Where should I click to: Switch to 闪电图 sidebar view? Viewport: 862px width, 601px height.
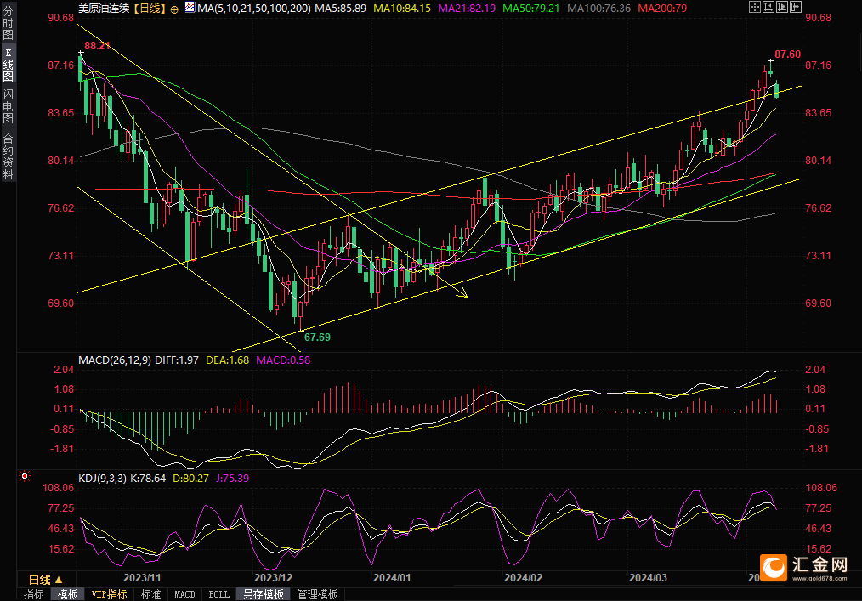click(x=8, y=105)
